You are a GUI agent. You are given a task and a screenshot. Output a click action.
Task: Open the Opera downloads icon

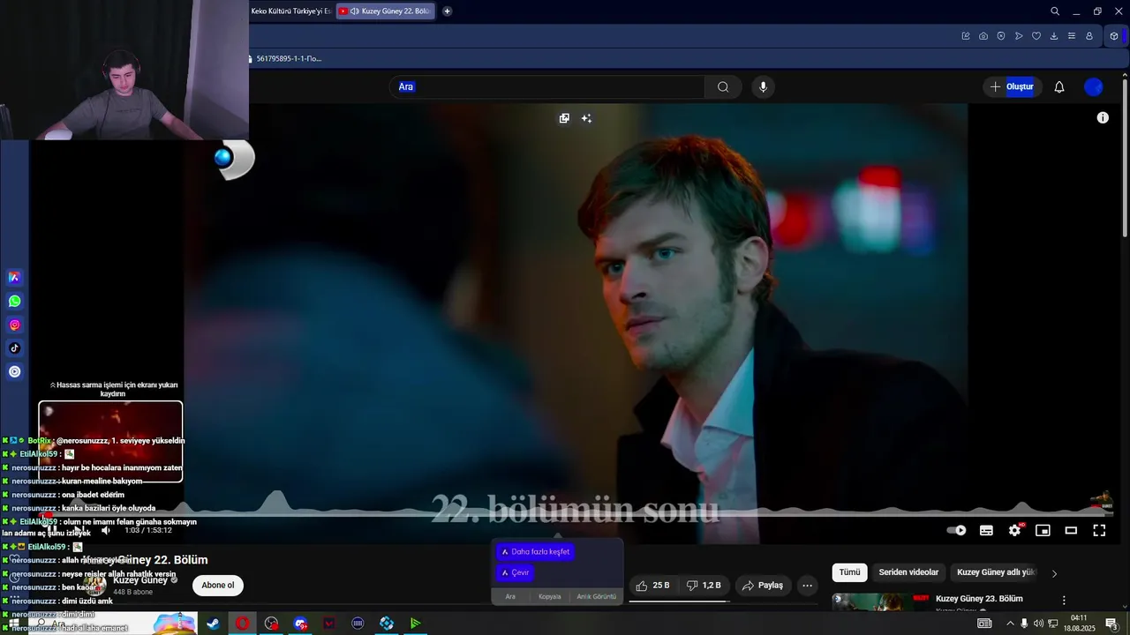click(x=1054, y=36)
